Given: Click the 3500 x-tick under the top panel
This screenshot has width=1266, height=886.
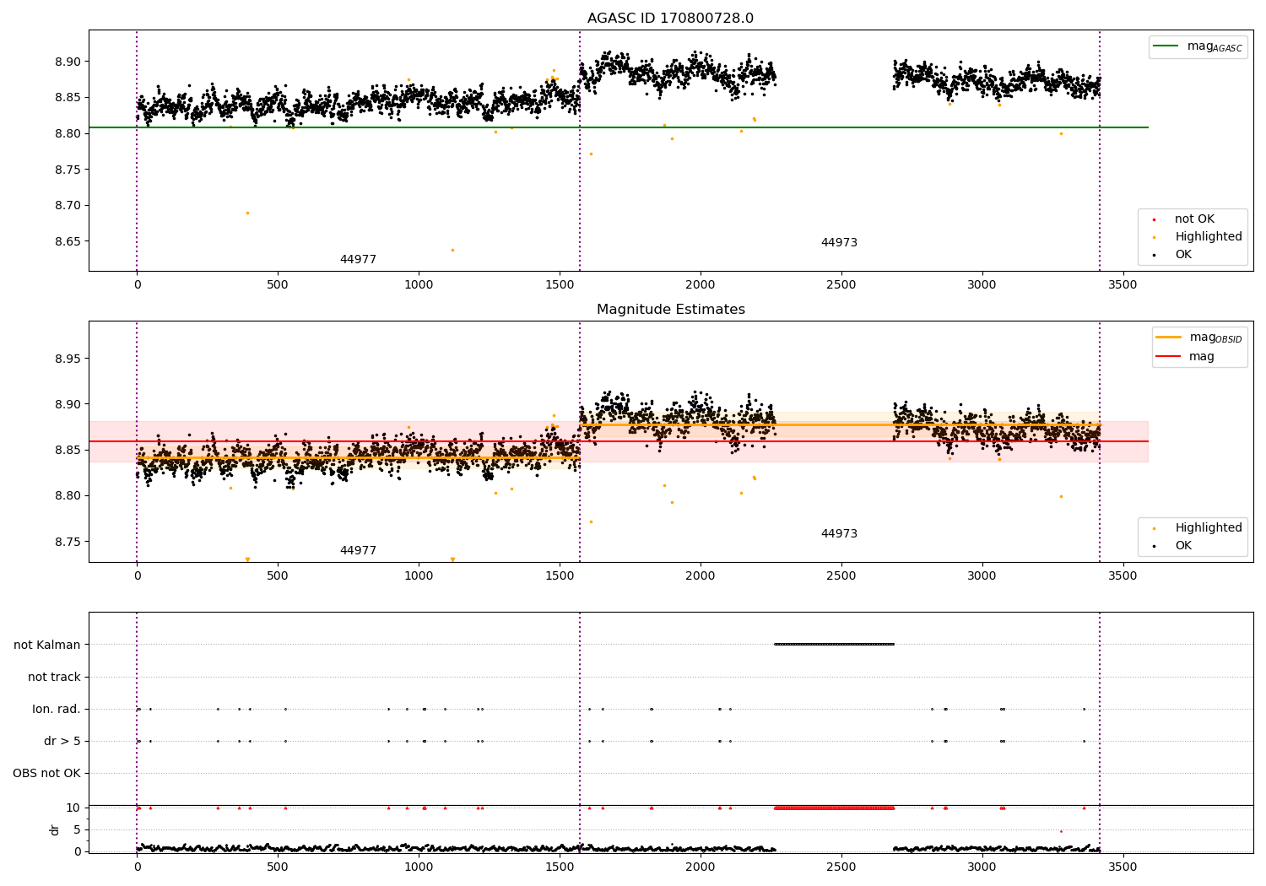Looking at the screenshot, I should point(1123,285).
